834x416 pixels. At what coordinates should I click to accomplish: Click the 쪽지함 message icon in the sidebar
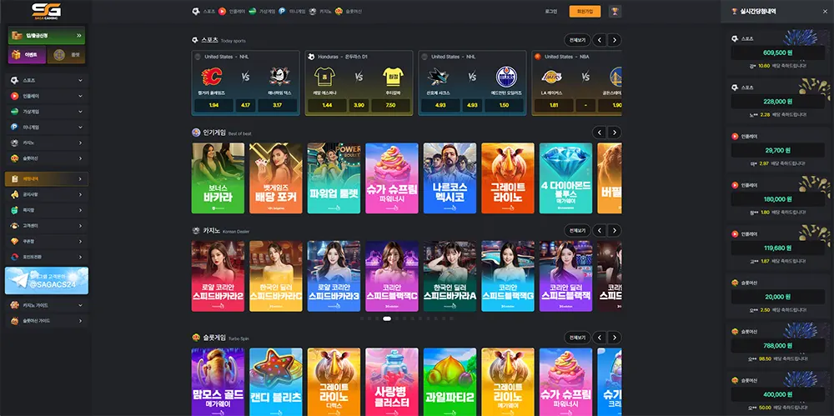click(14, 210)
